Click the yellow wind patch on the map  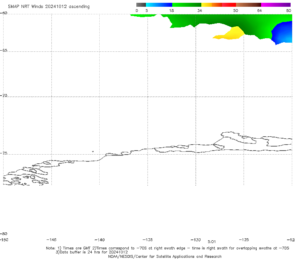tap(232, 34)
